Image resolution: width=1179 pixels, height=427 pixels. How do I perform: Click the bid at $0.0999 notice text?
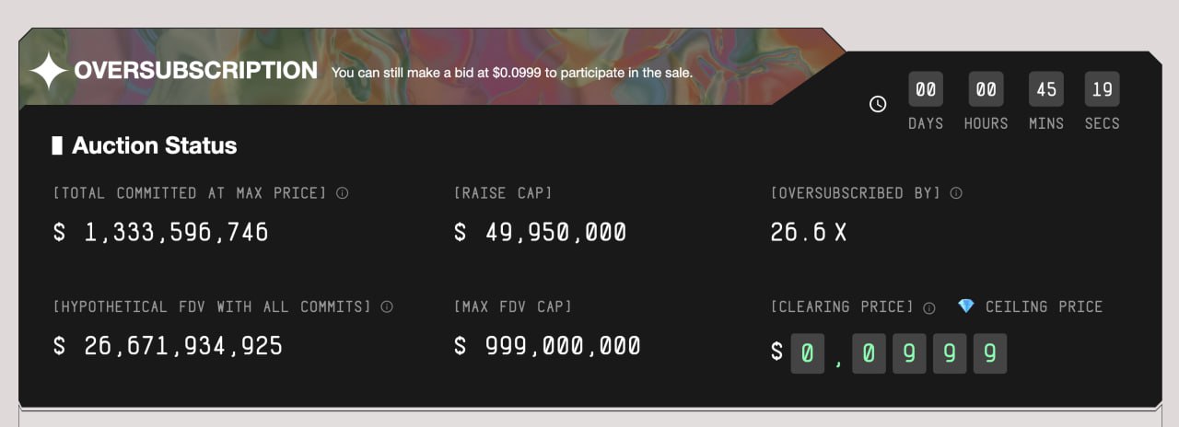pyautogui.click(x=511, y=72)
